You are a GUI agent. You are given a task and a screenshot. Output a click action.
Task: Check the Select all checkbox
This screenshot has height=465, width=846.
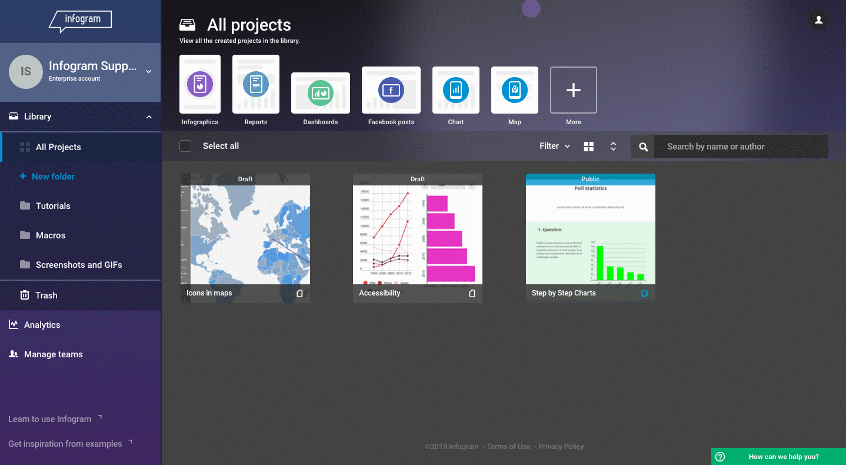click(x=185, y=145)
